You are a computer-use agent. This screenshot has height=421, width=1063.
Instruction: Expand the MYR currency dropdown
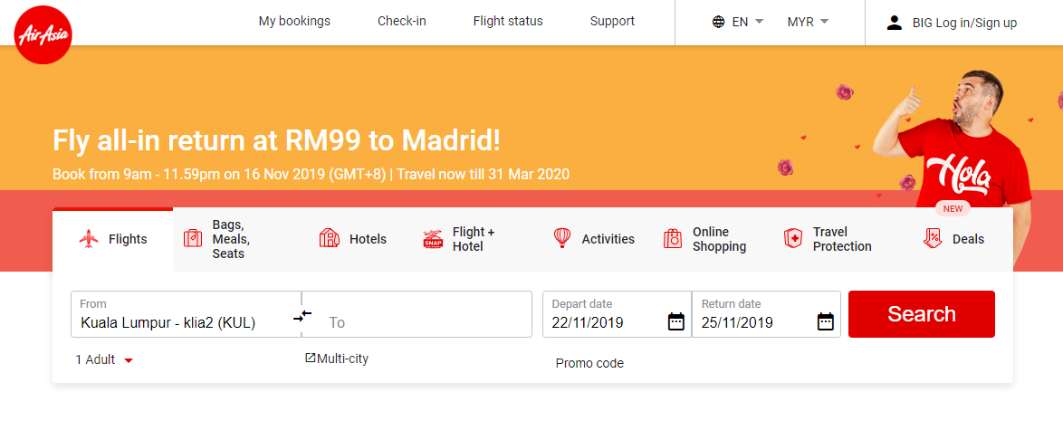click(x=808, y=22)
